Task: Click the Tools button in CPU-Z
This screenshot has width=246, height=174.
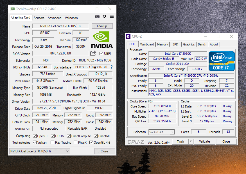Action: pyautogui.click(x=180, y=141)
